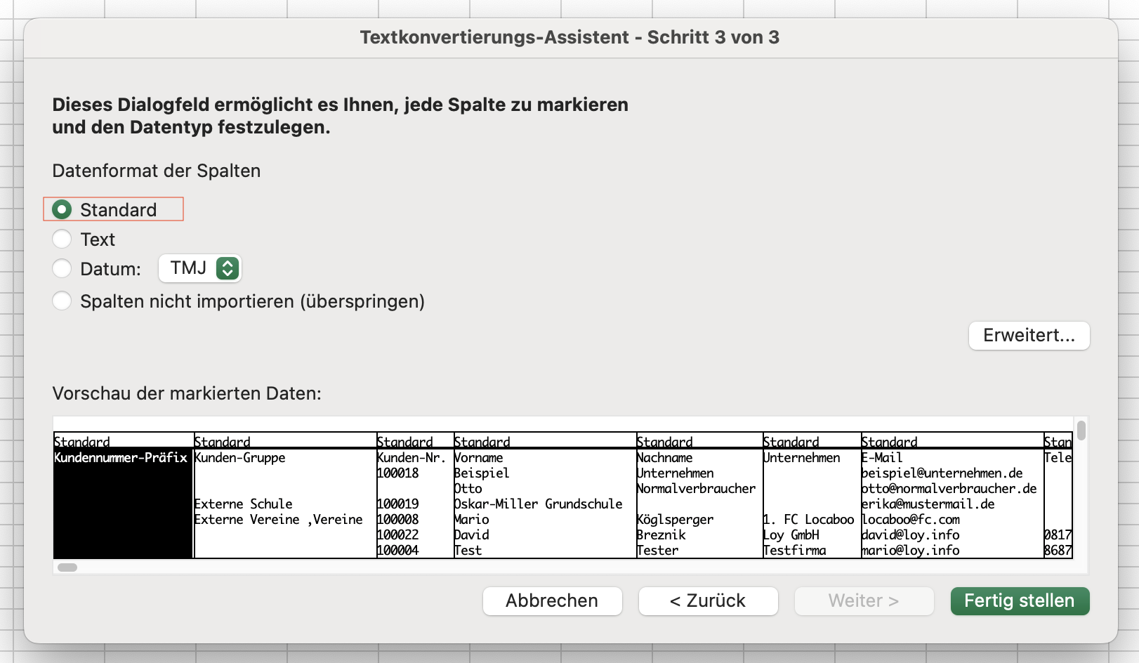Click erika@mustermail.de in preview
Viewport: 1139px width, 663px height.
(x=928, y=504)
